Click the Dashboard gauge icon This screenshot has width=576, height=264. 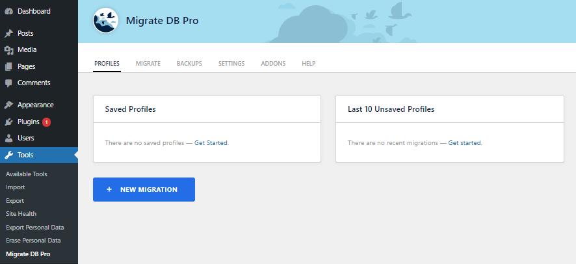9,12
